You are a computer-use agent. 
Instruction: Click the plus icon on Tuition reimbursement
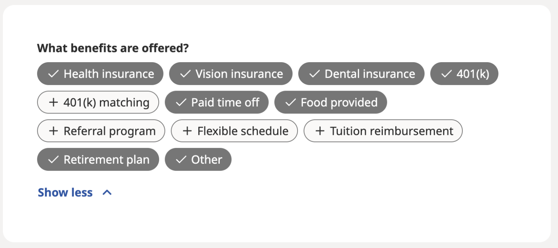coord(320,131)
